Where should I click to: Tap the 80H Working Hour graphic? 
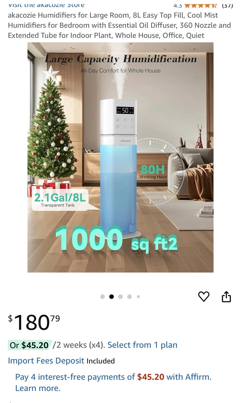[153, 171]
